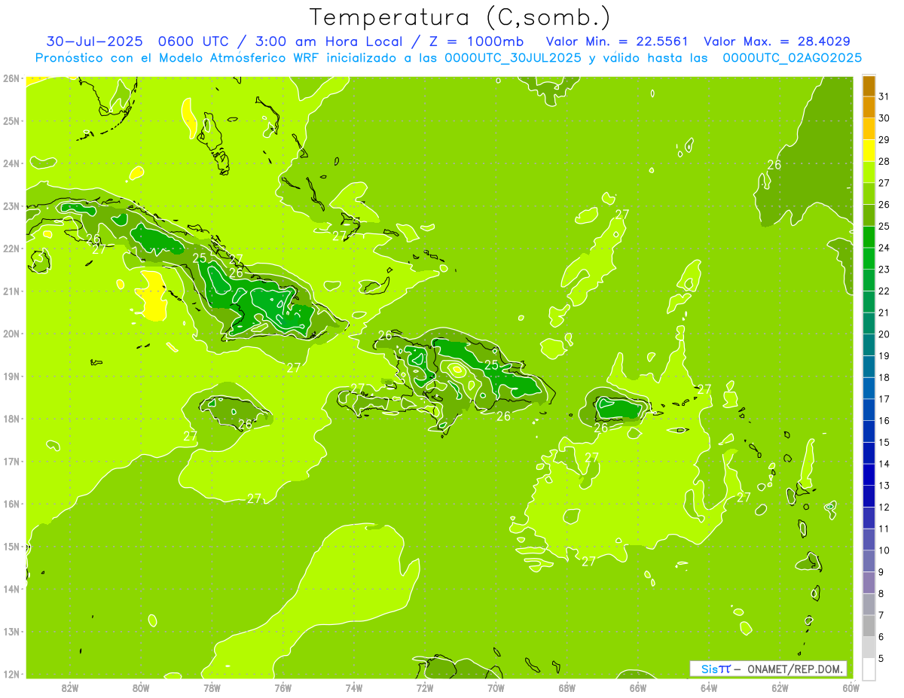Click the yellow colorbar swatch between 28 and 29
Viewport: 904px width, 698px height.
869,151
